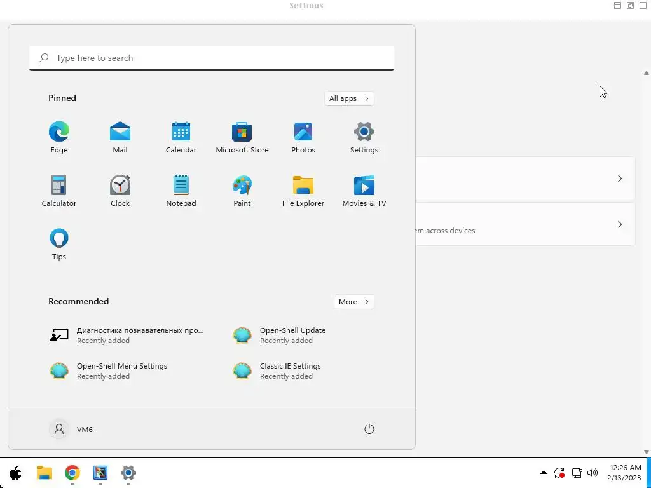Click the power button
This screenshot has width=651, height=488.
click(369, 429)
